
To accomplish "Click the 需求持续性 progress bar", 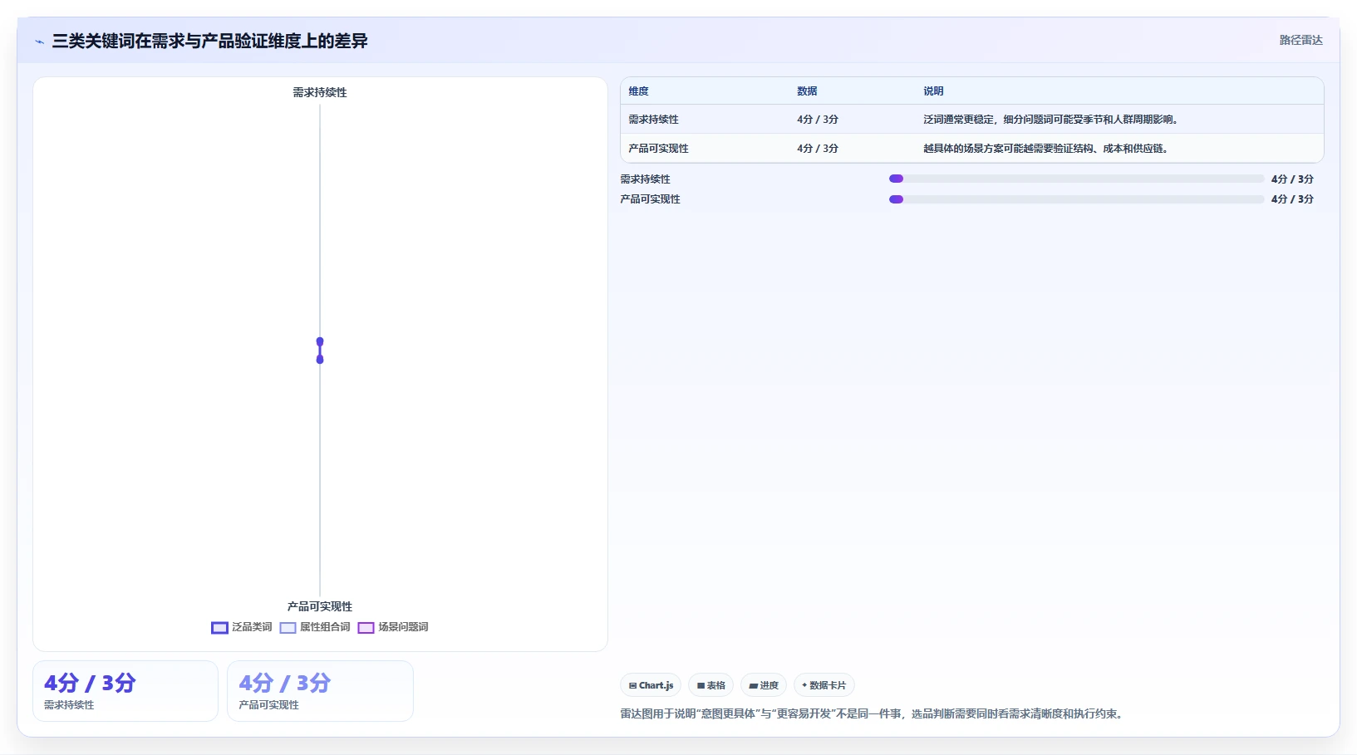I will point(1076,179).
